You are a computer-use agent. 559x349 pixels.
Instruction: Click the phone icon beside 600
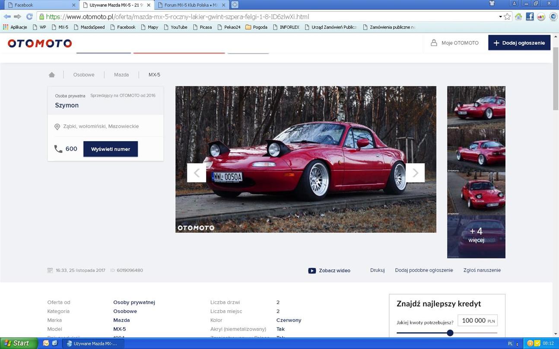pos(58,149)
